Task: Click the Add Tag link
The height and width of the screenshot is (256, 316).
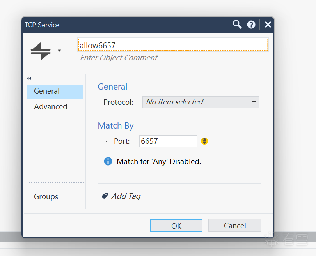Action: pyautogui.click(x=126, y=196)
